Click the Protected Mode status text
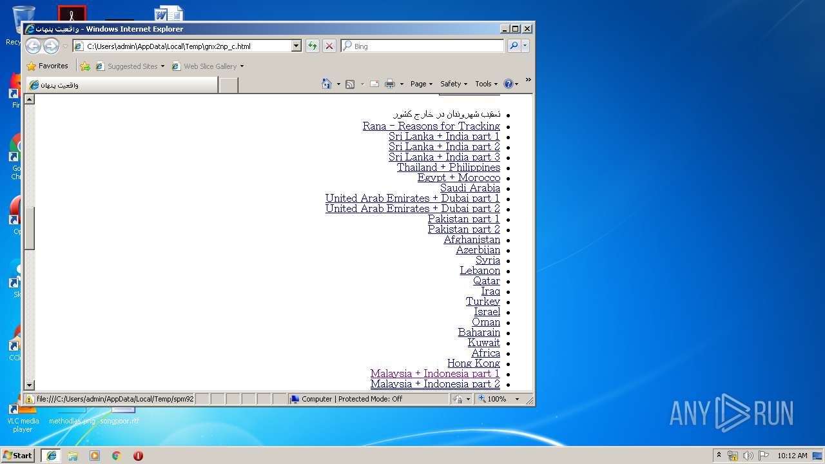 click(351, 399)
